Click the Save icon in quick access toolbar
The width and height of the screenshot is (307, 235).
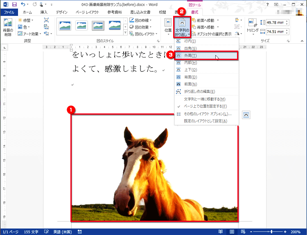[14, 4]
